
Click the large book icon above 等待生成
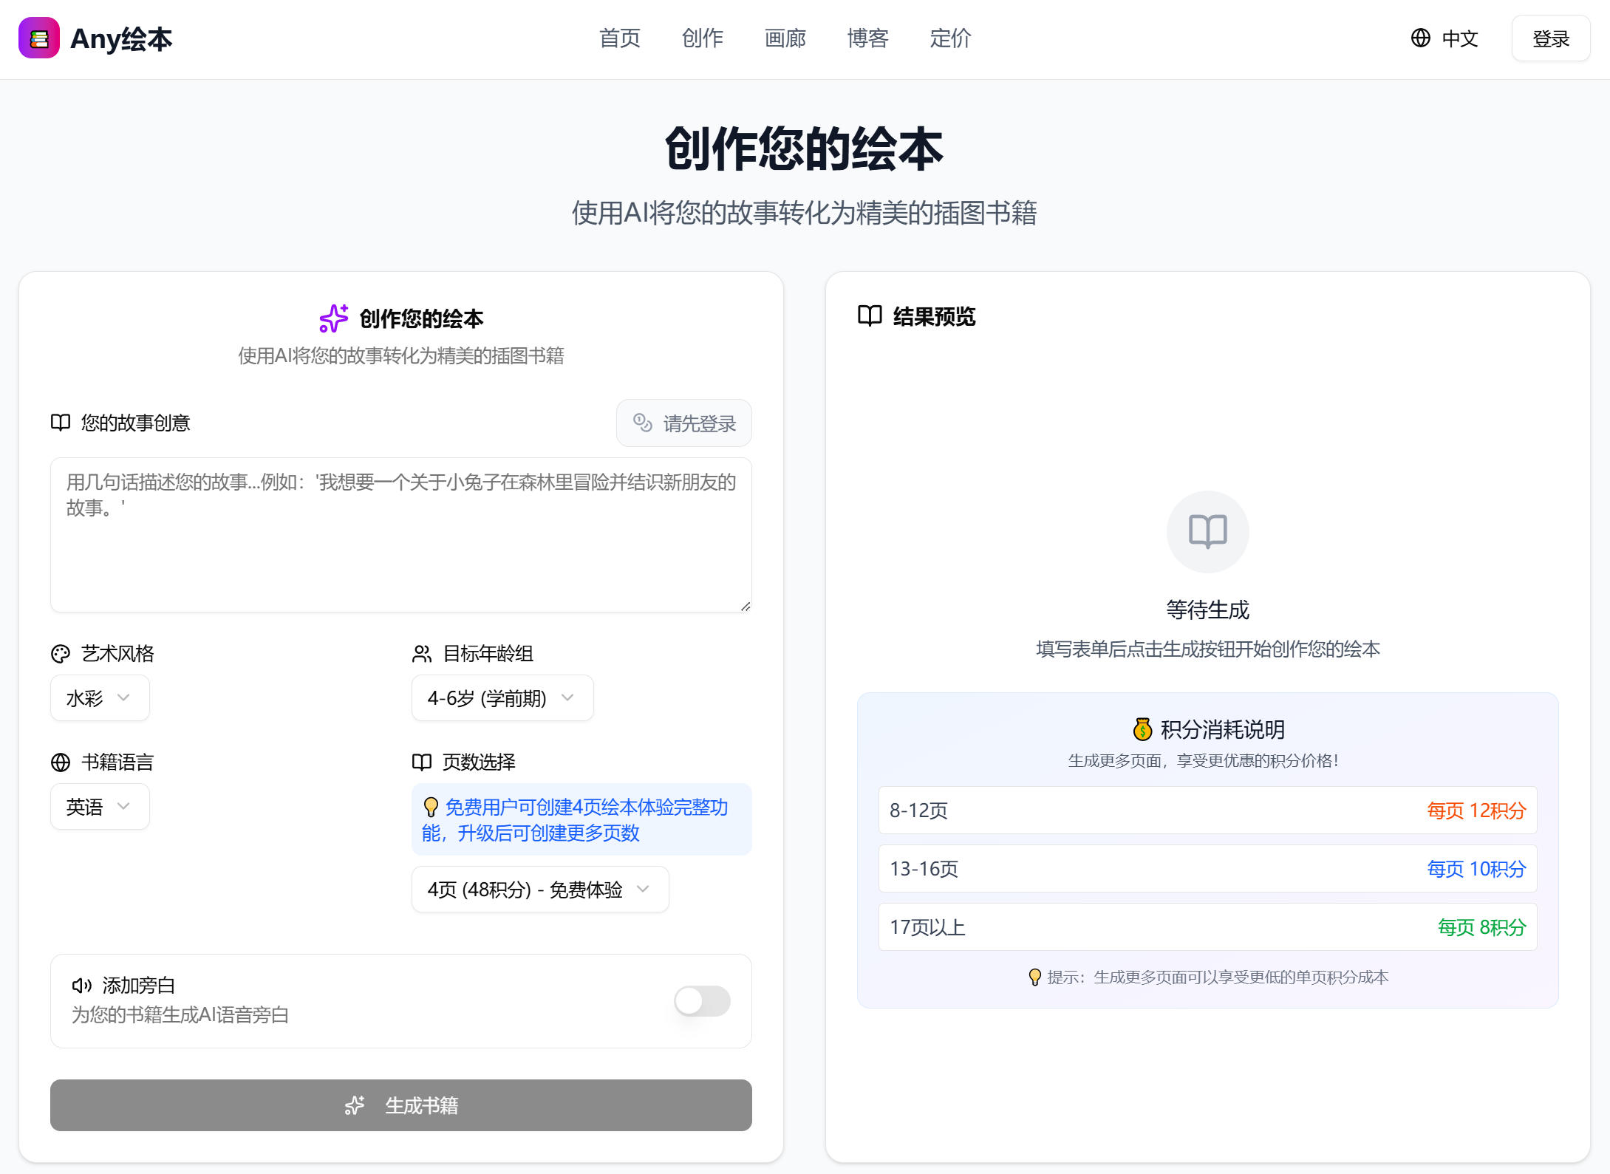1207,531
